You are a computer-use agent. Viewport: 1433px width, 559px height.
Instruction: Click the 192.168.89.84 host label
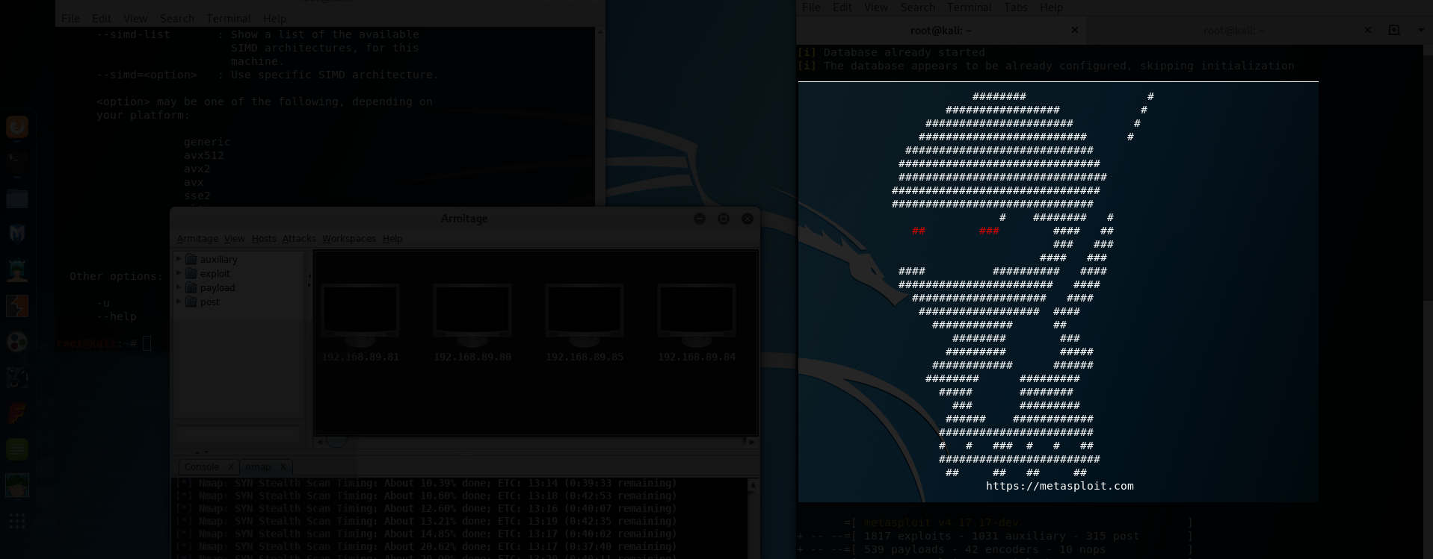click(x=697, y=357)
